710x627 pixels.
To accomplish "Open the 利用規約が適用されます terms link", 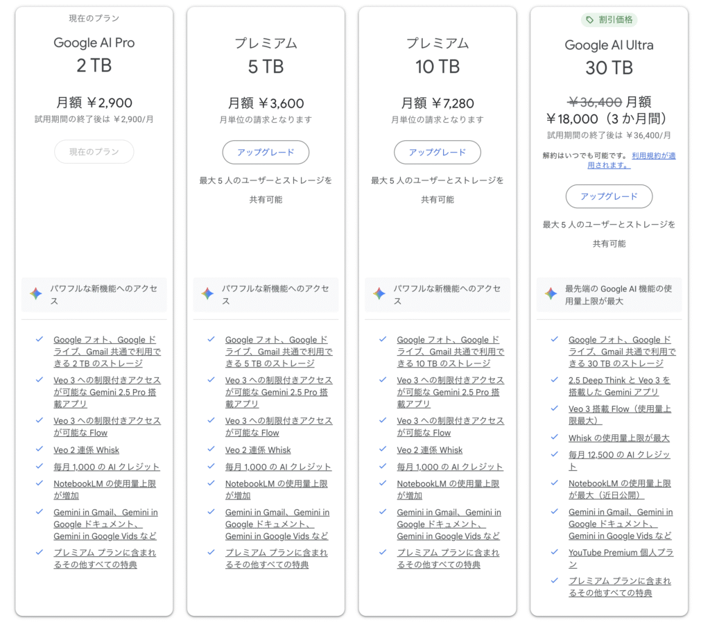I will (631, 160).
